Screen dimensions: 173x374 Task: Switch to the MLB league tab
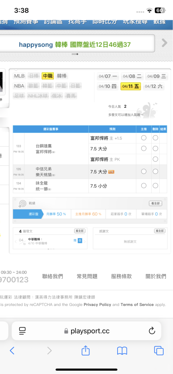[19, 76]
